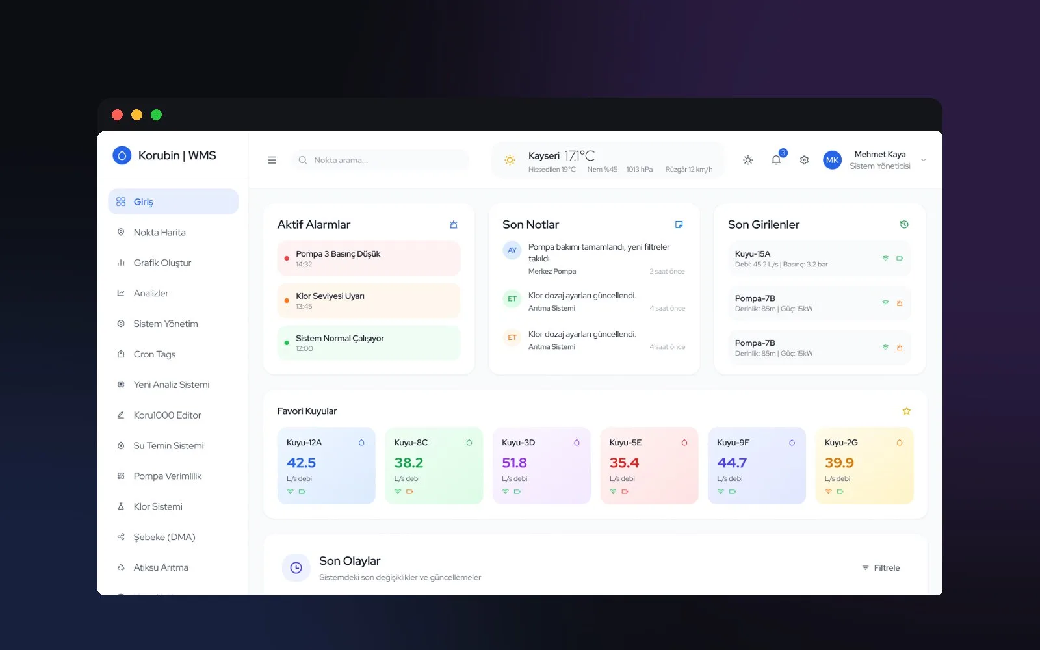Screen dimensions: 1040x650
Task: Click the battery icon on Kuyu-15A row
Action: click(x=900, y=259)
